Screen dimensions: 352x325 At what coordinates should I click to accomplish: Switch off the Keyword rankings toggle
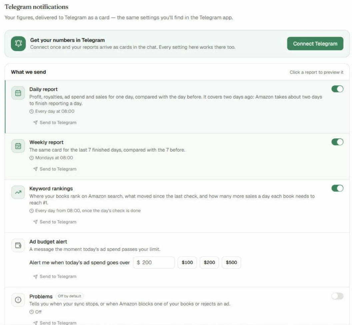coord(337,188)
